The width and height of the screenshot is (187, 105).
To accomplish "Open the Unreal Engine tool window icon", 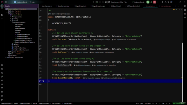I will click(x=2, y=80).
